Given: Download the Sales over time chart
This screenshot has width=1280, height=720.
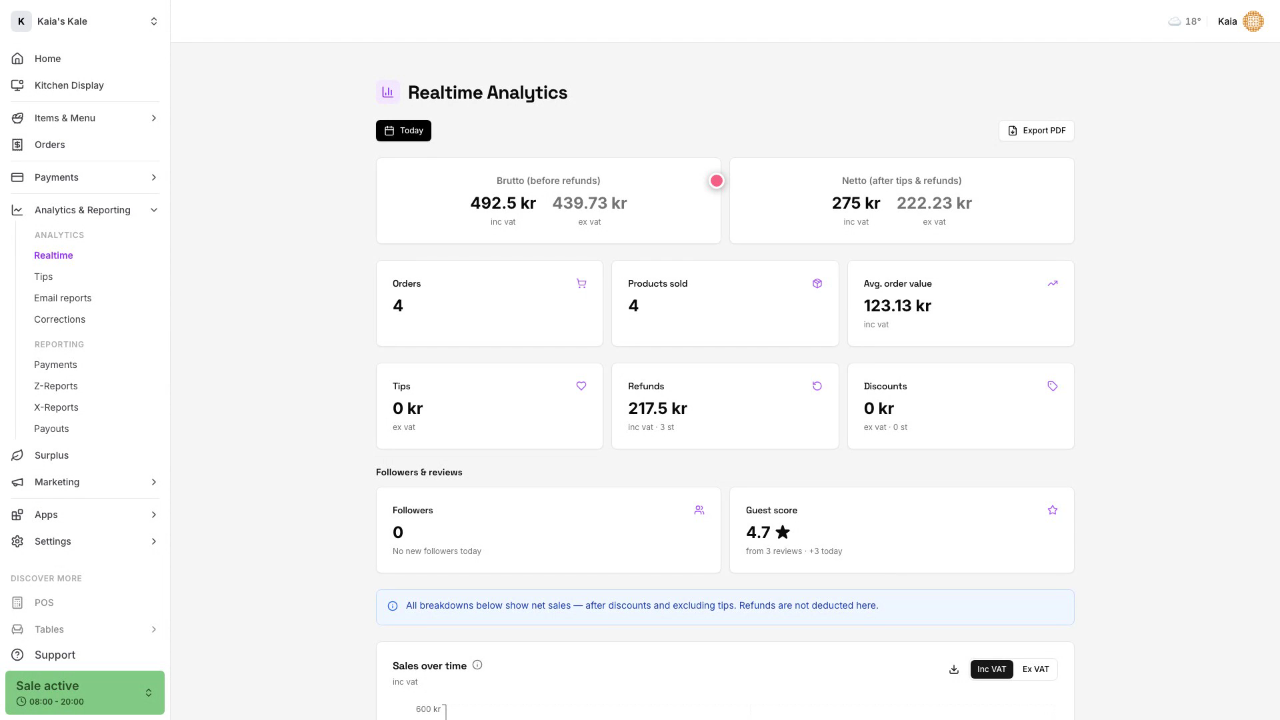Looking at the screenshot, I should click(954, 669).
